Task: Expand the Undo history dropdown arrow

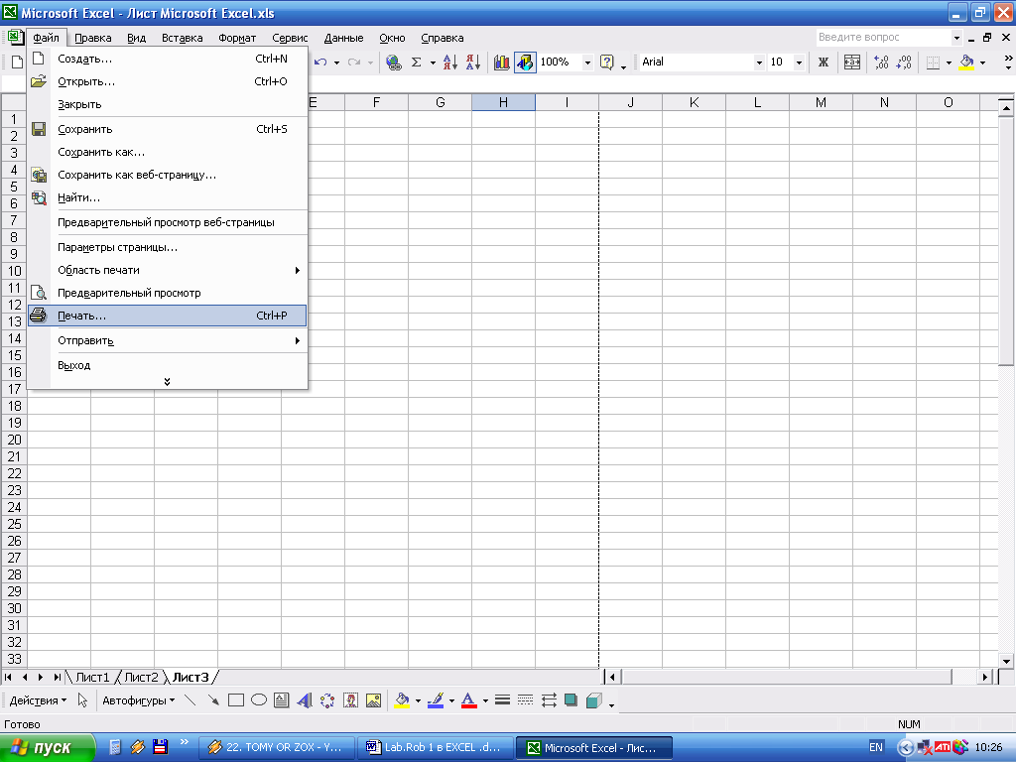Action: 336,63
